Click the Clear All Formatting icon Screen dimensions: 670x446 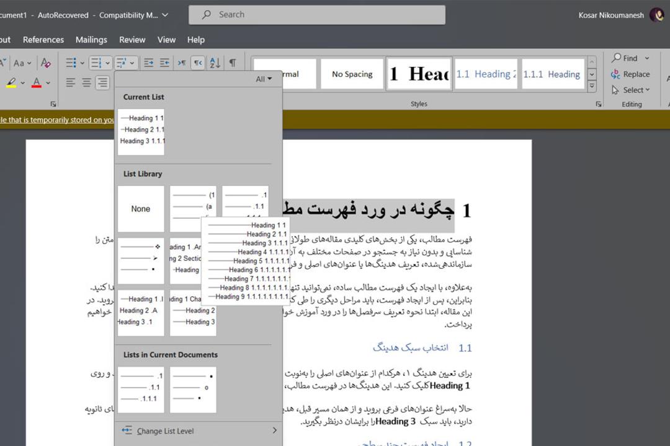click(46, 63)
